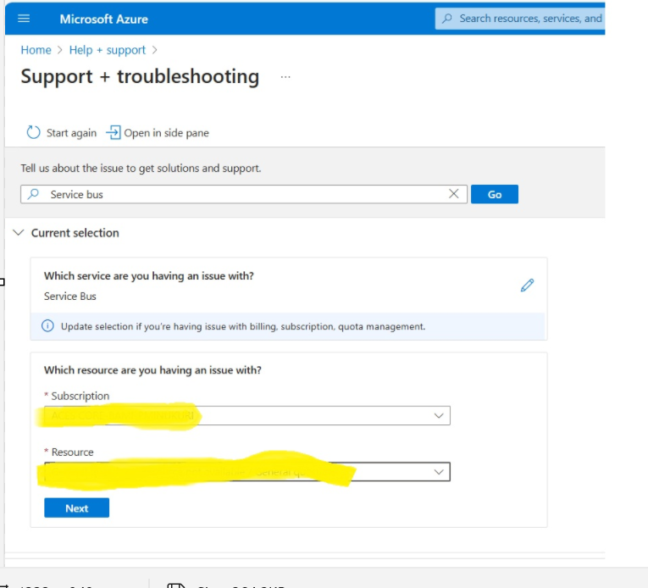648x588 pixels.
Task: Click the Tell us about the issue text
Action: (141, 169)
